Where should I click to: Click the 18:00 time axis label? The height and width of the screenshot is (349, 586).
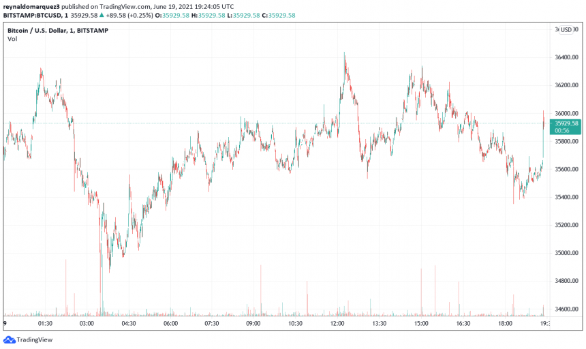tap(505, 324)
